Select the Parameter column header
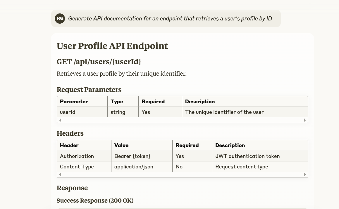Image resolution: width=339 pixels, height=209 pixels. [x=74, y=102]
